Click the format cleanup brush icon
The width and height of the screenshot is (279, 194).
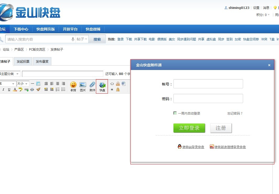click(38, 89)
